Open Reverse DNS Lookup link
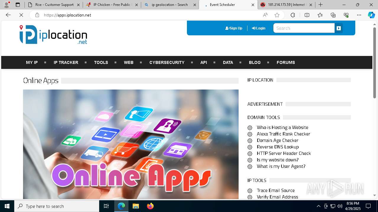378x212 pixels. pyautogui.click(x=278, y=147)
